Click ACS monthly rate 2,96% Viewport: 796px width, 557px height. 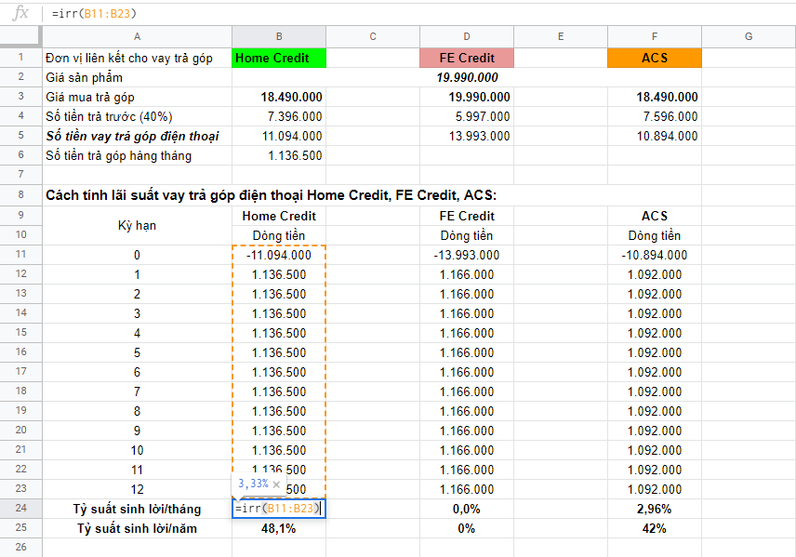click(x=655, y=509)
